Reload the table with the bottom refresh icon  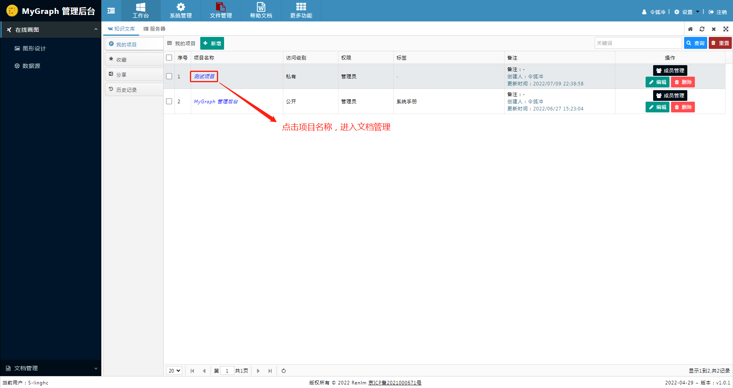tap(283, 371)
